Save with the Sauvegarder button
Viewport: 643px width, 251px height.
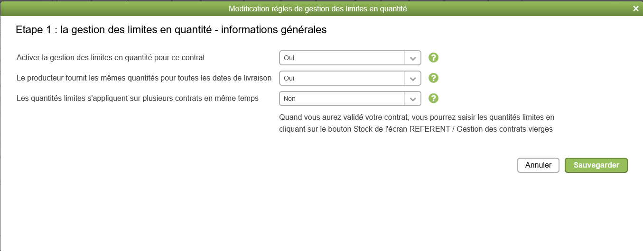click(x=596, y=165)
